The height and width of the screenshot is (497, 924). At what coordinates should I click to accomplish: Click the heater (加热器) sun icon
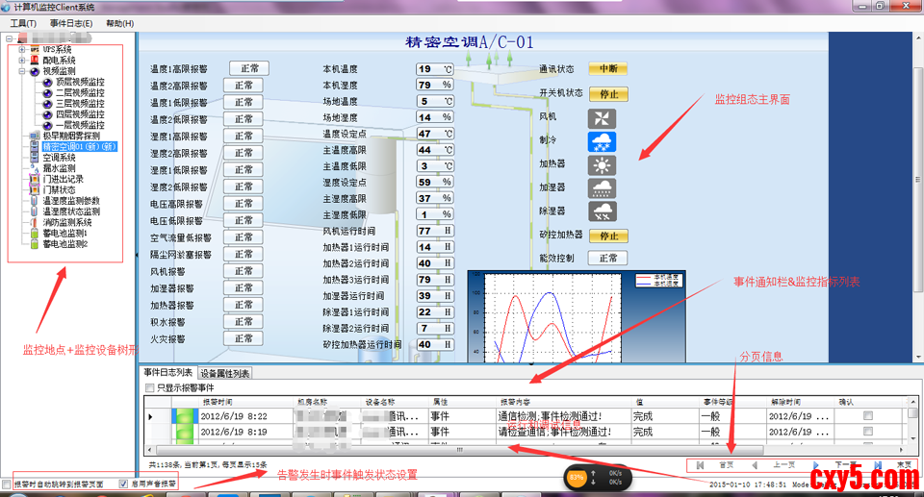(602, 165)
